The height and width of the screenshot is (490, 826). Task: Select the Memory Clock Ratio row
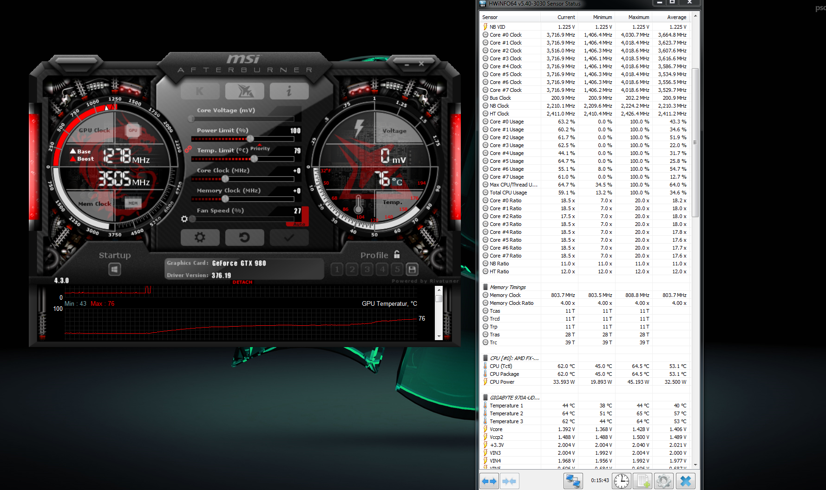585,303
